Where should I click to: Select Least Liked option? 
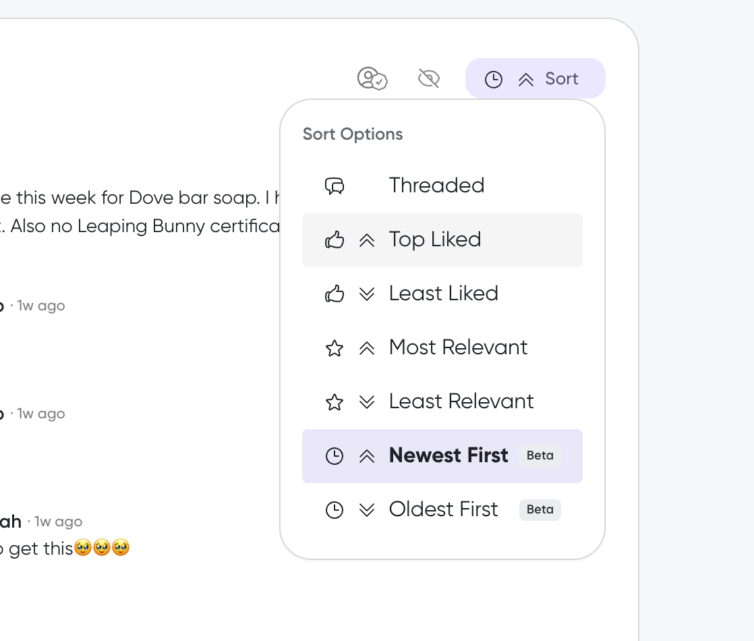coord(442,294)
